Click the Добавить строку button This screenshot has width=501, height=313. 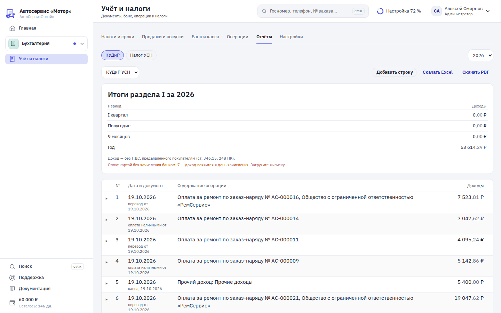pyautogui.click(x=395, y=72)
